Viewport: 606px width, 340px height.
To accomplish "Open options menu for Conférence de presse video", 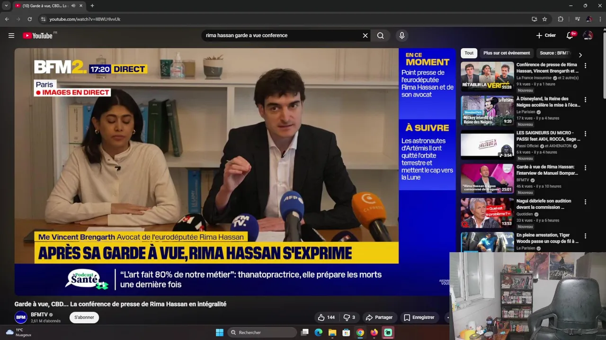I will tap(585, 66).
